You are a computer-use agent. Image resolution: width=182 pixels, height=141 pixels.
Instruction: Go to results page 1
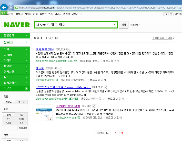116,133
